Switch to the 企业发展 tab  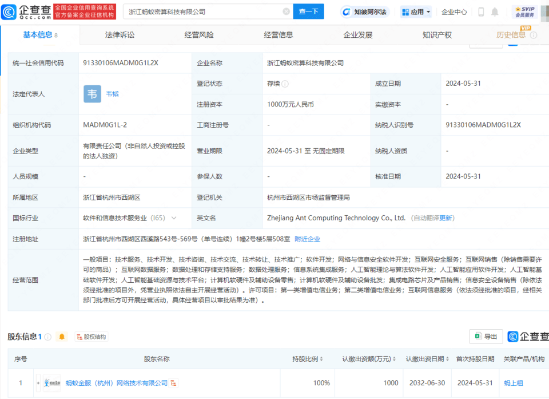pos(358,35)
